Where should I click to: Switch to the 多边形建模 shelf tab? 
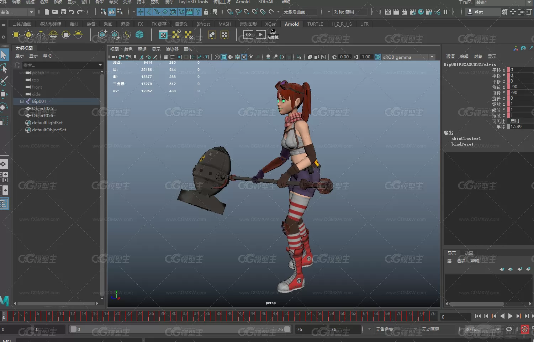point(51,24)
